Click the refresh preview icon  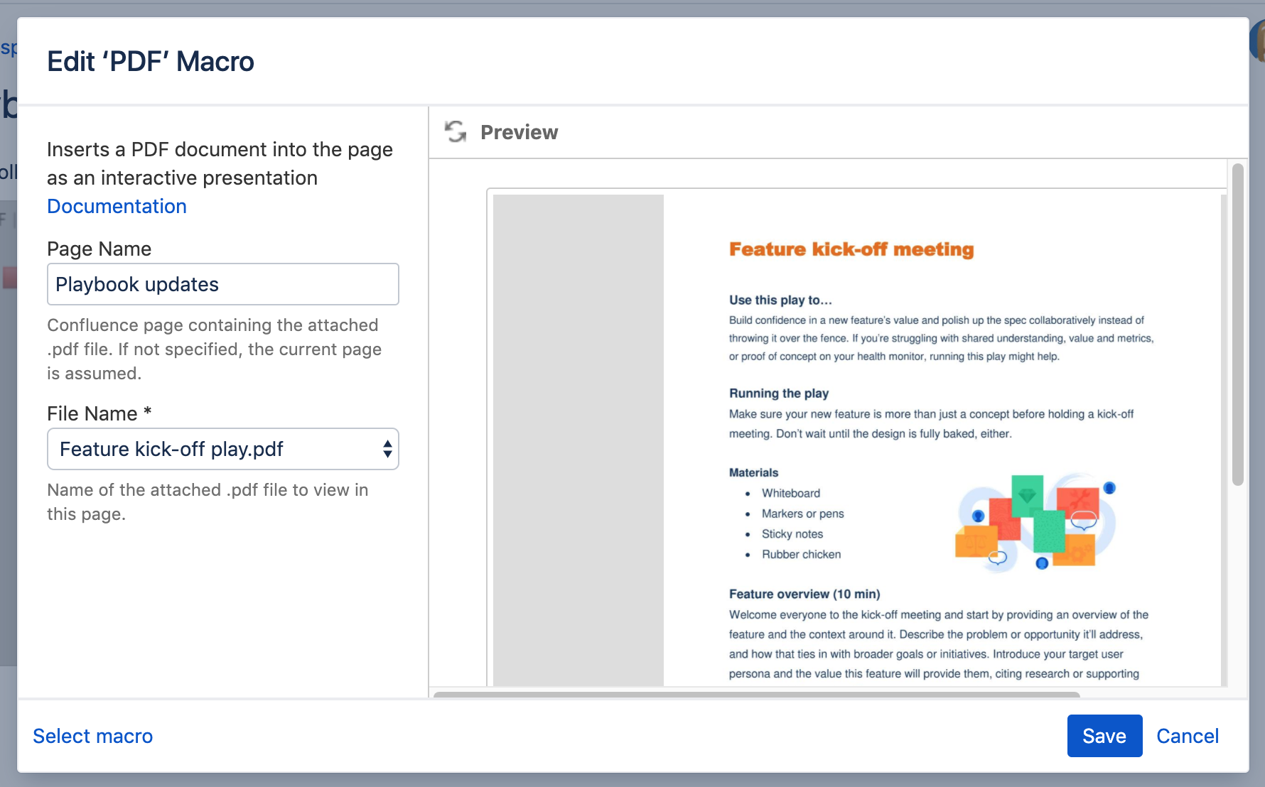point(456,131)
